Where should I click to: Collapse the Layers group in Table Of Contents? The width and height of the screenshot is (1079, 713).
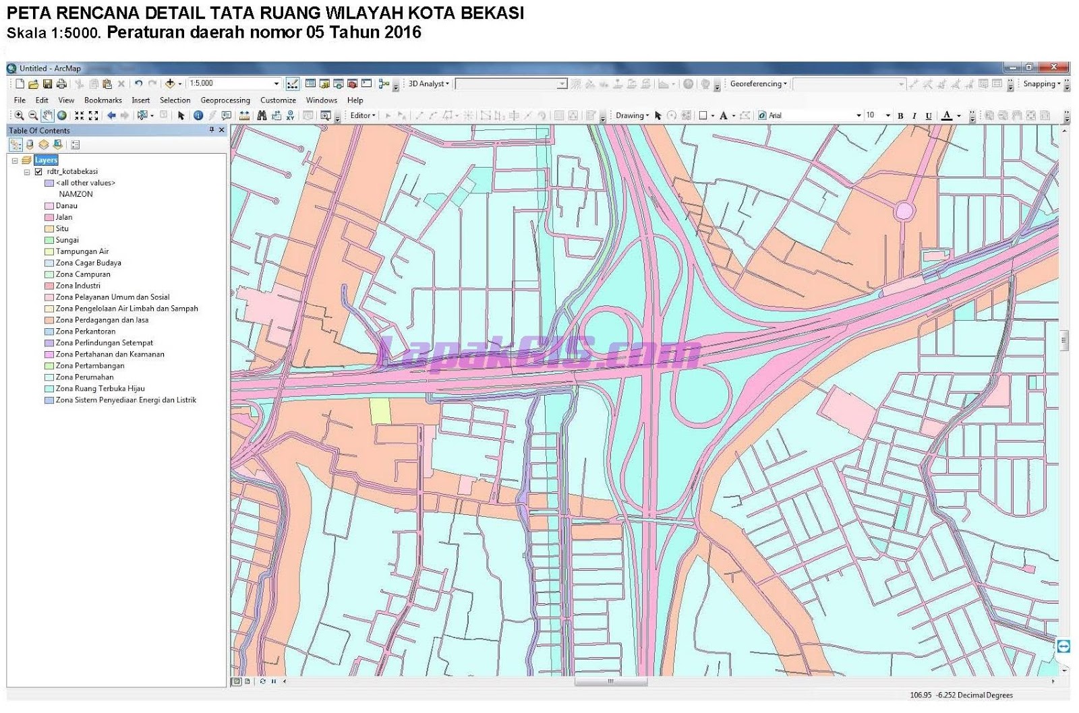click(x=13, y=160)
